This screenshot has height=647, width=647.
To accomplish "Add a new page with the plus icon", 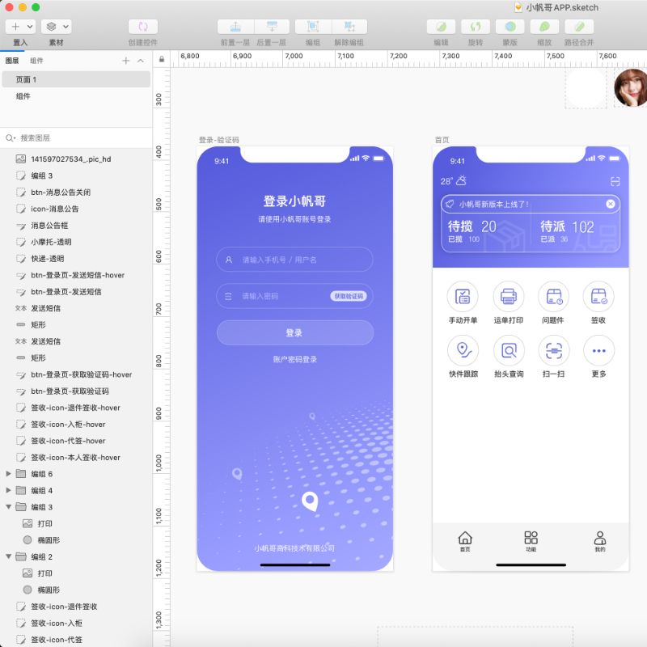I will (125, 61).
